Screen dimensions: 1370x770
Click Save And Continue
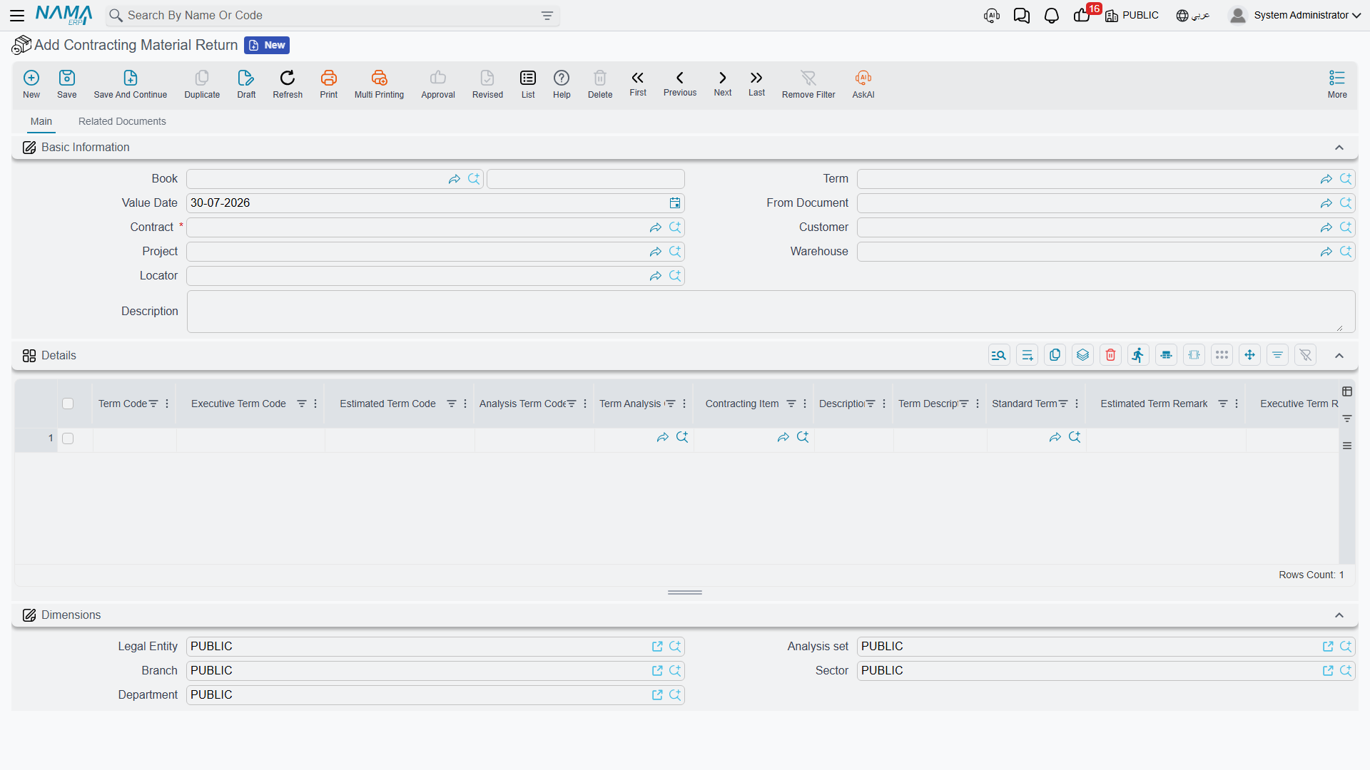click(131, 84)
